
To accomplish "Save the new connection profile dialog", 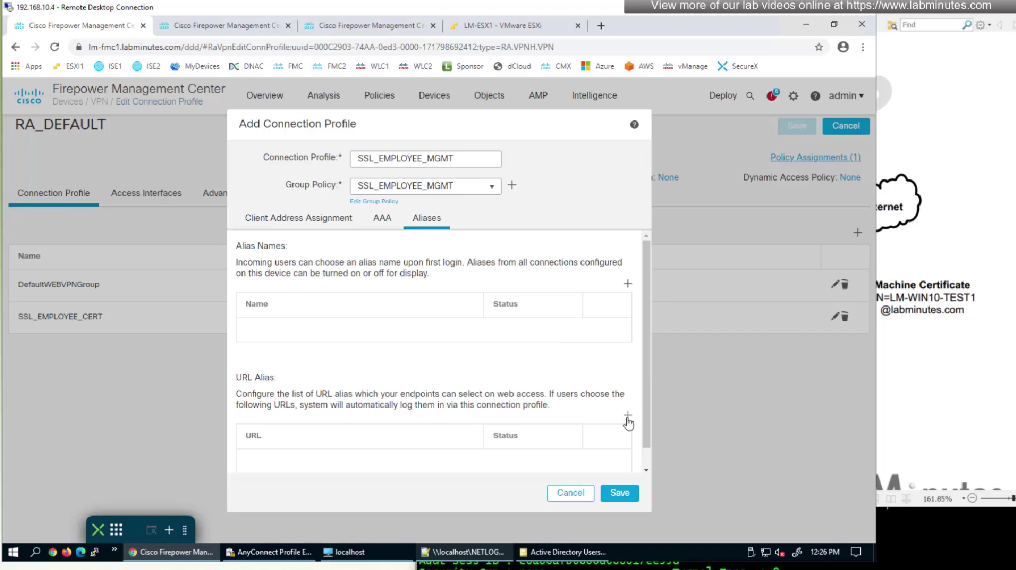I will [619, 493].
